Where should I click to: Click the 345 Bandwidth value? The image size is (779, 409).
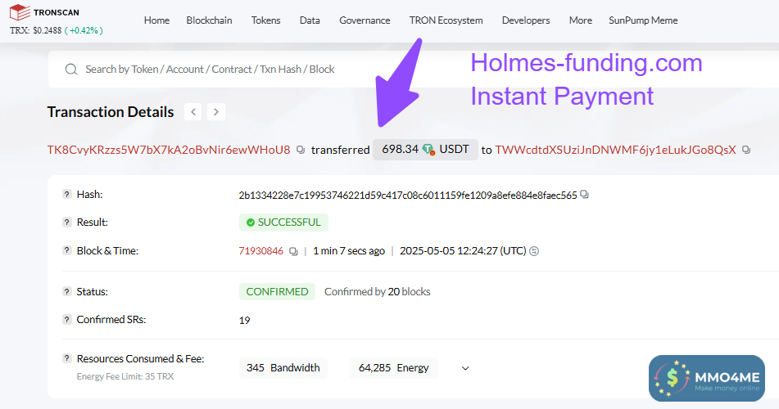click(x=283, y=368)
